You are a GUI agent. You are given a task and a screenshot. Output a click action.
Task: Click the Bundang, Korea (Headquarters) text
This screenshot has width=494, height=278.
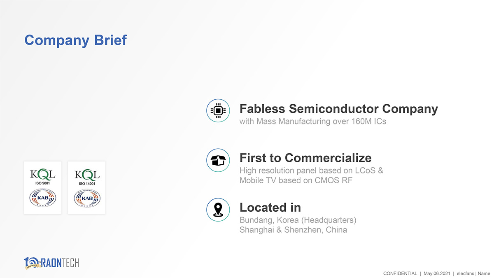[x=298, y=220]
